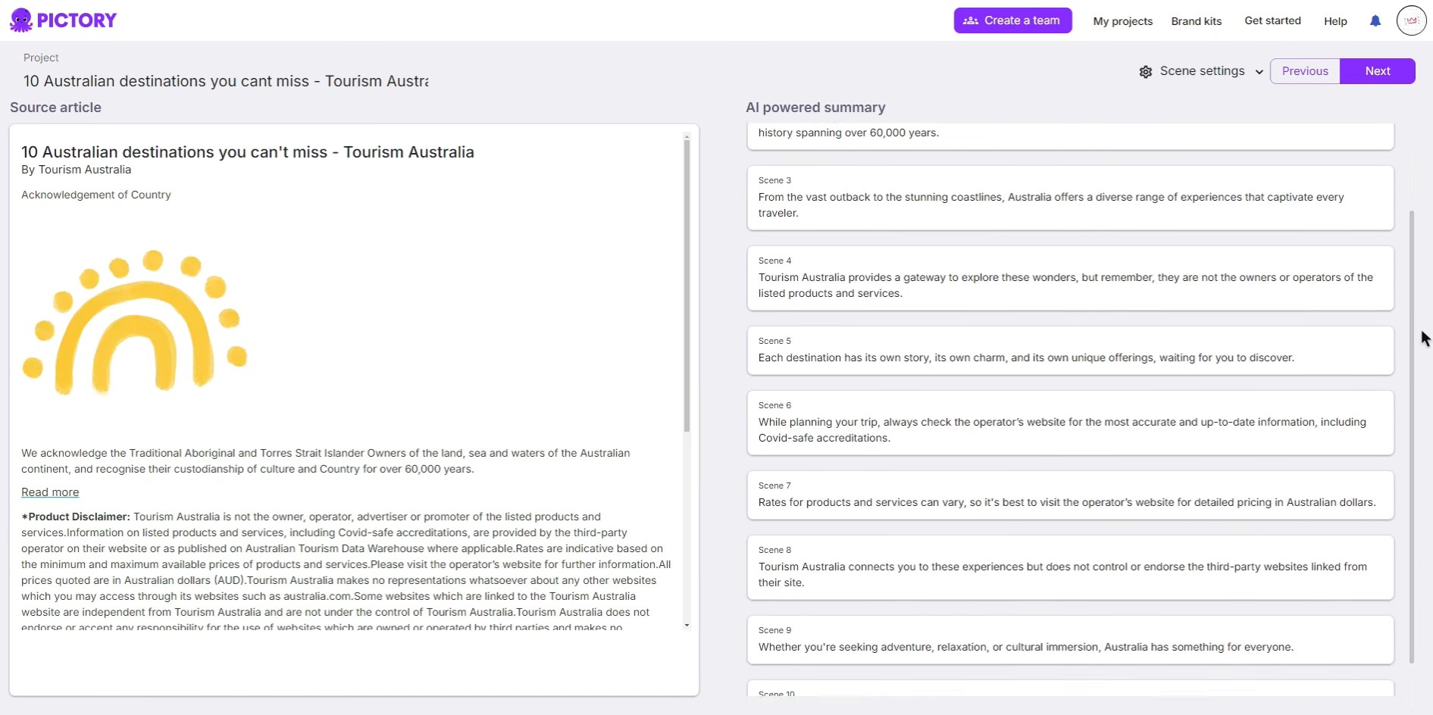Click the Previous button
The height and width of the screenshot is (715, 1433).
(x=1305, y=70)
